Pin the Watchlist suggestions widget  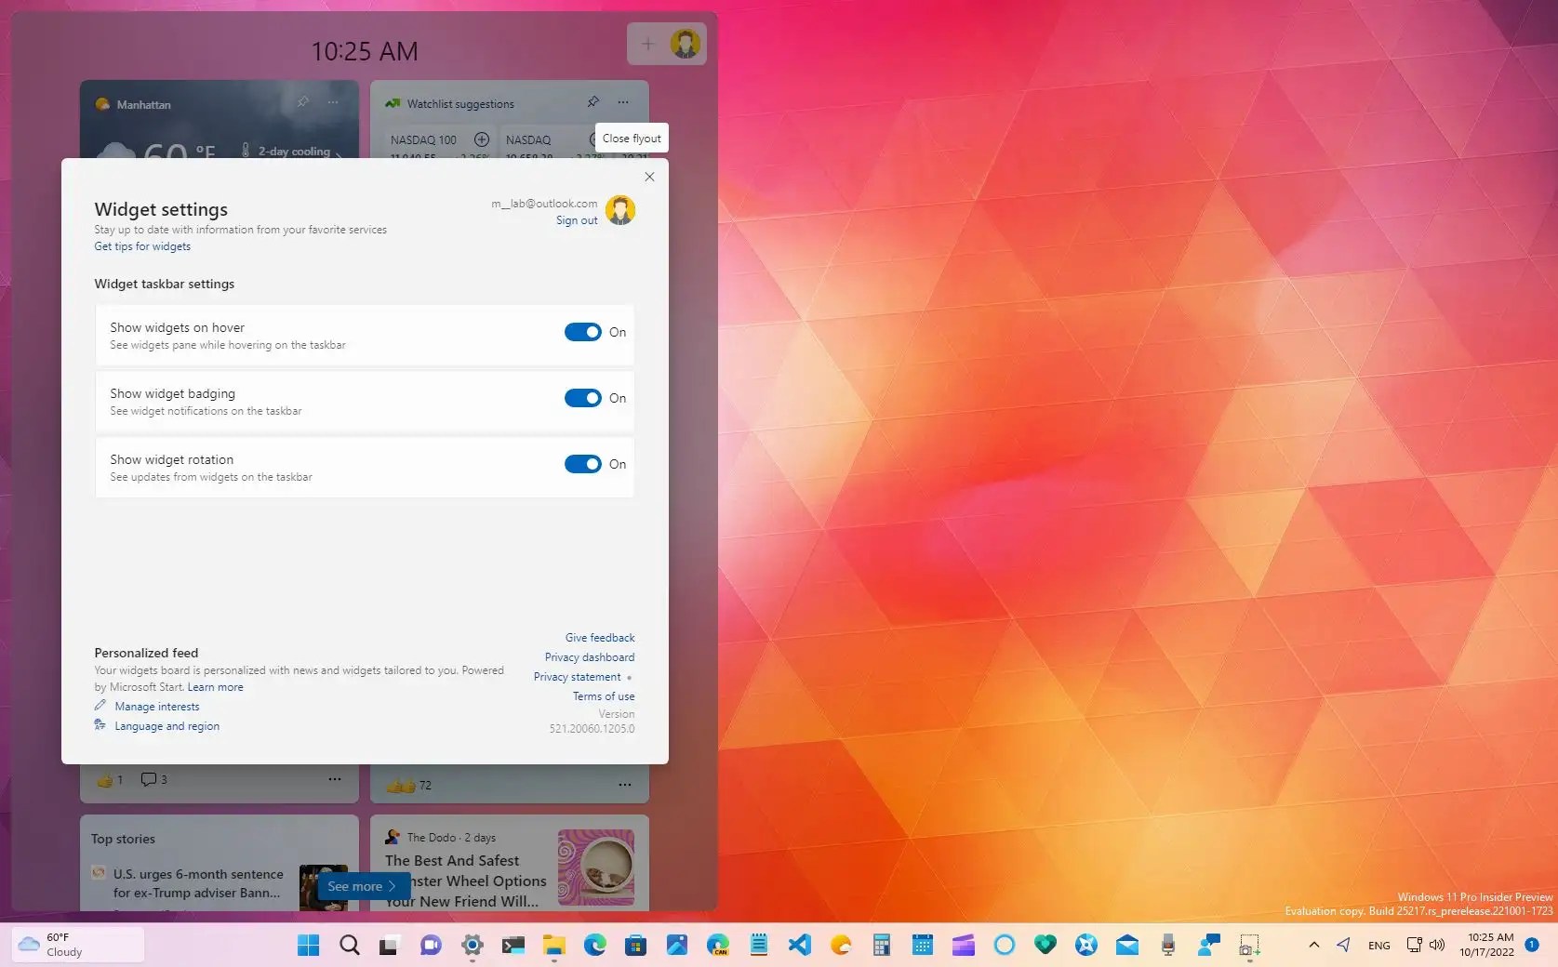coord(593,102)
